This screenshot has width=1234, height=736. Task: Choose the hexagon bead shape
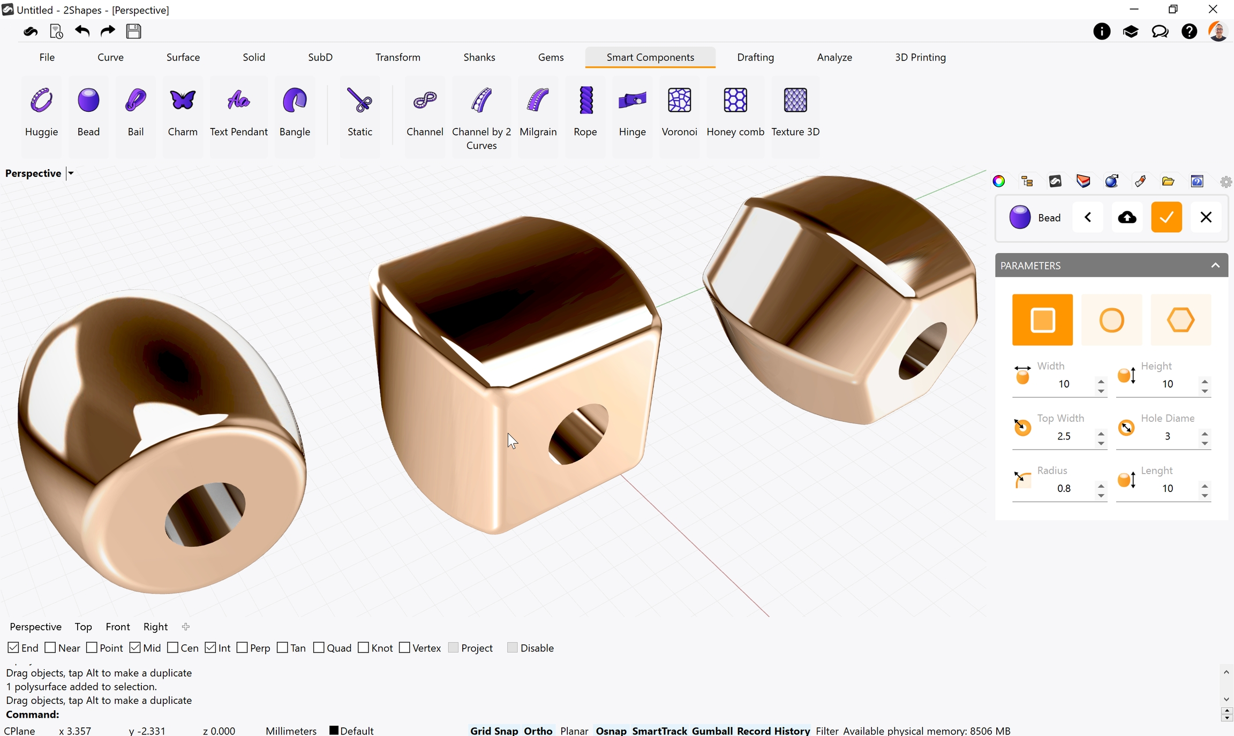coord(1180,320)
